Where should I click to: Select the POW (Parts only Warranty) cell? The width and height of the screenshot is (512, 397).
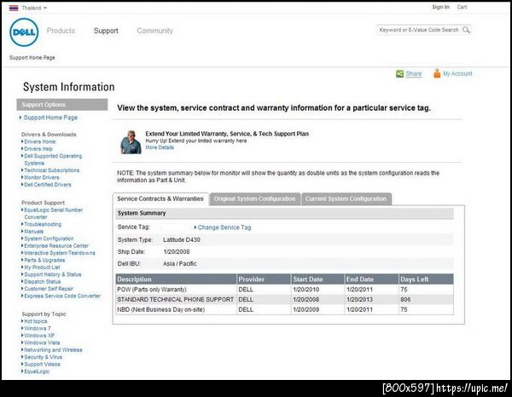point(176,290)
